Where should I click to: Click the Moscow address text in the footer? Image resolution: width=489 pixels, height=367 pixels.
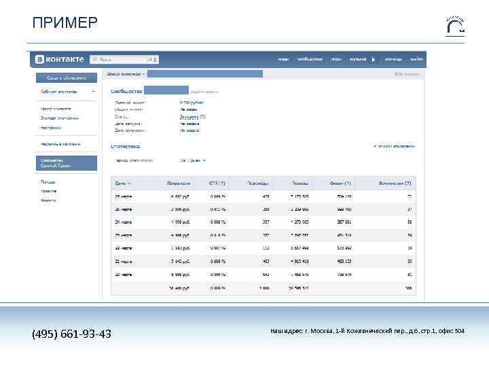(367, 331)
